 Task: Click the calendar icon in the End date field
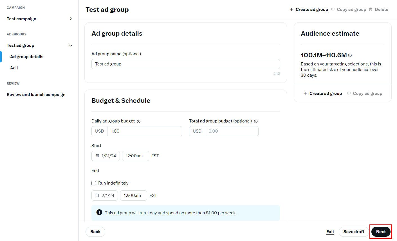click(x=97, y=195)
